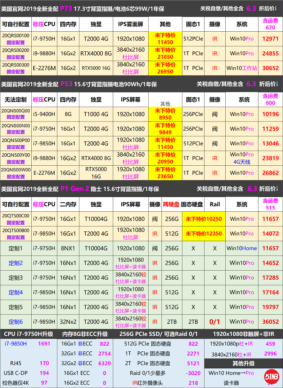Select the 20QTS00B00 model cell

(16, 234)
